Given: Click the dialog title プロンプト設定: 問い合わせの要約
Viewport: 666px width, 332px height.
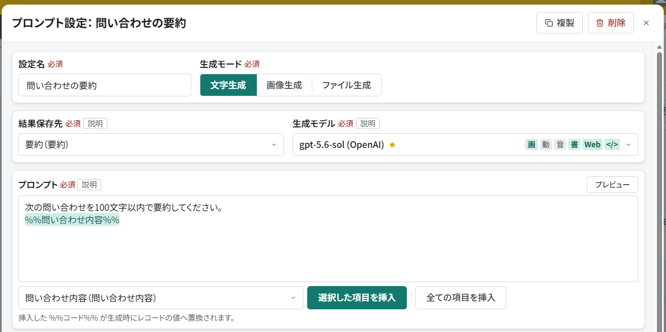Looking at the screenshot, I should (x=99, y=23).
